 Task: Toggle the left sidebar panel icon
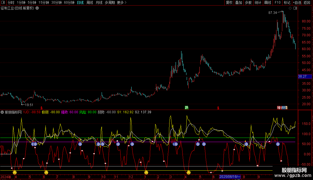3,2
